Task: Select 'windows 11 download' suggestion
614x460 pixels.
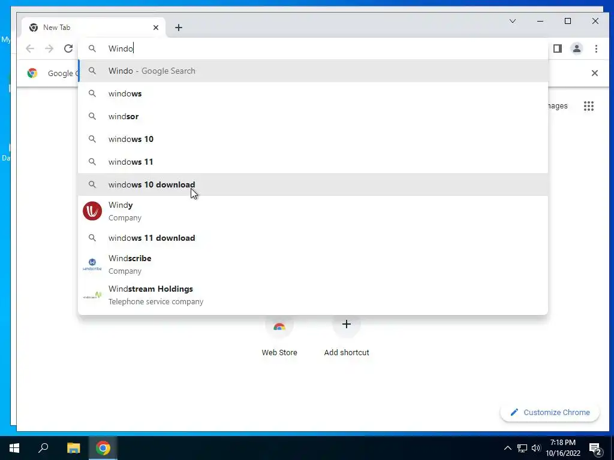Action: pos(313,238)
